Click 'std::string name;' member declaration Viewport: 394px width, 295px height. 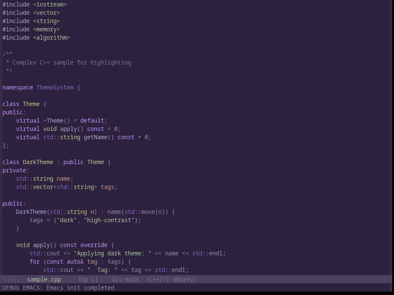(45, 179)
